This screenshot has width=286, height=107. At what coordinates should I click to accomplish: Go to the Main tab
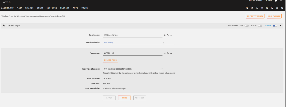click(x=19, y=8)
